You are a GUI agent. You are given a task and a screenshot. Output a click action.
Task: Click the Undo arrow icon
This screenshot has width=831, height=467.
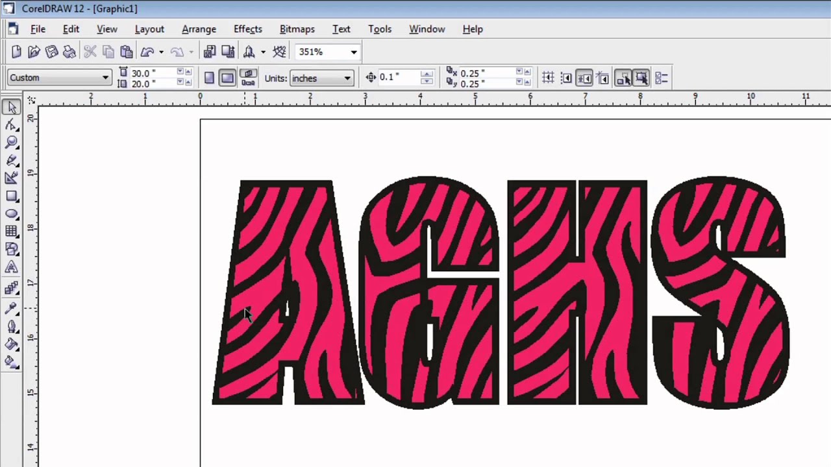147,52
